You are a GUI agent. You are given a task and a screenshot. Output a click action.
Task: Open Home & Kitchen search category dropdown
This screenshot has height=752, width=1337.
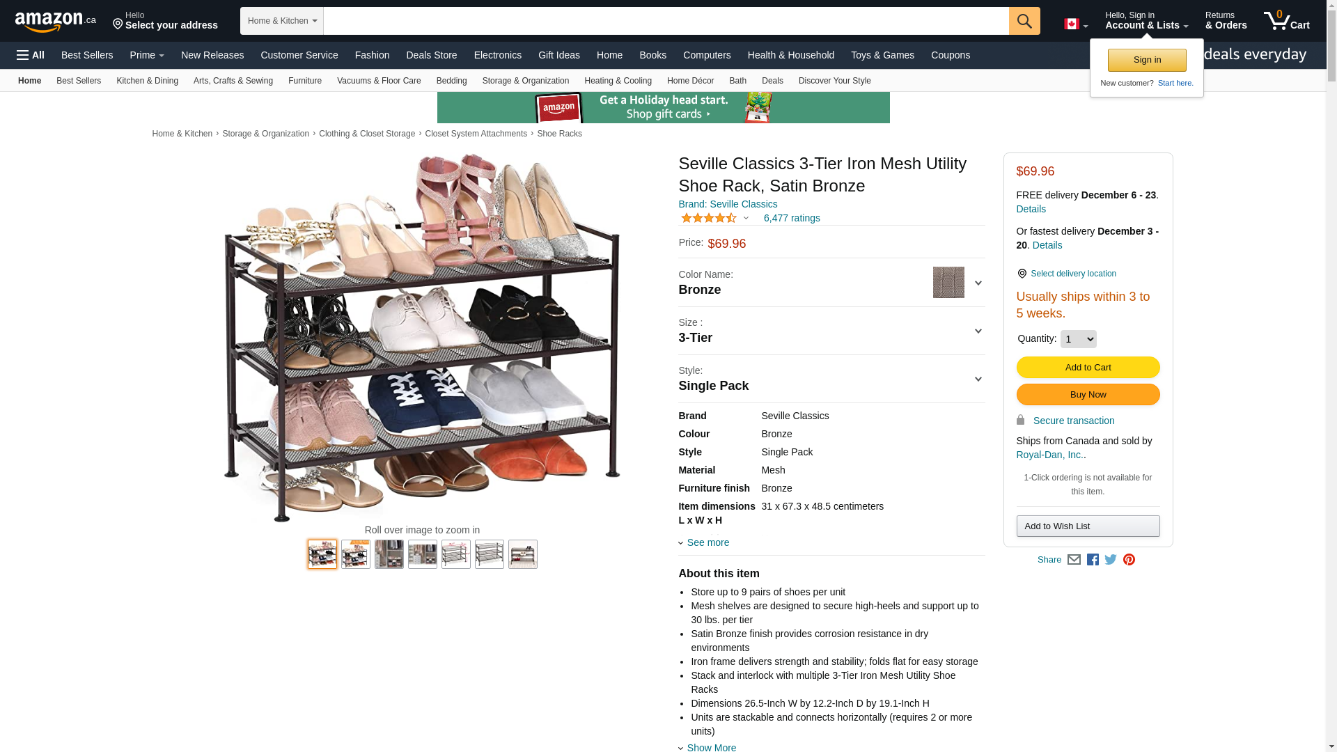[x=282, y=21]
